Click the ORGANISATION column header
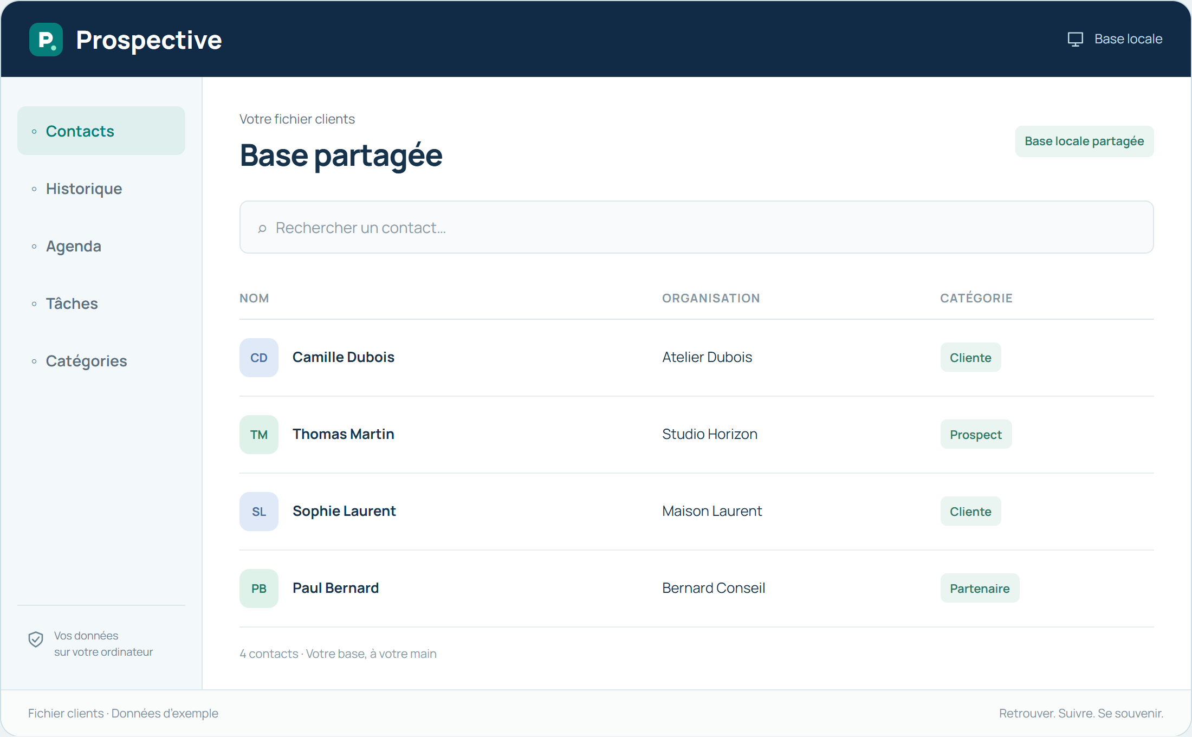 click(711, 298)
